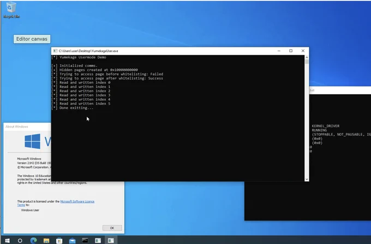This screenshot has height=244, width=371.
Task: Click 'after whitelisting: Success' console line
Action: 107,78
